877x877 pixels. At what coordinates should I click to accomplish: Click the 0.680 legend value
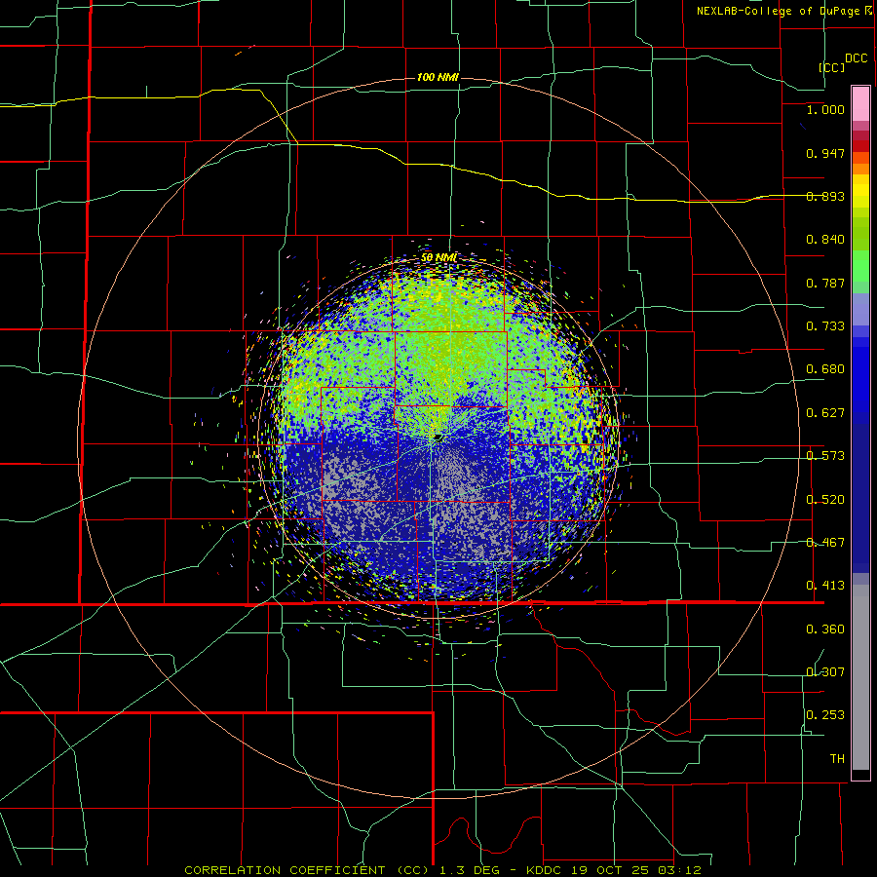tap(825, 369)
